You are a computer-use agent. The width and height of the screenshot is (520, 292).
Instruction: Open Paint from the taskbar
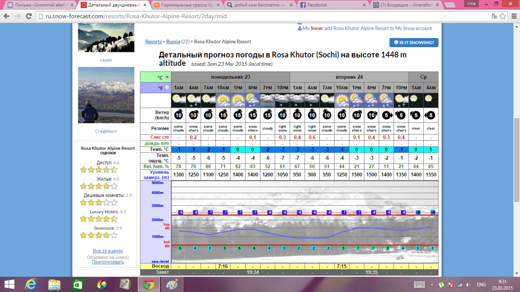(x=172, y=284)
